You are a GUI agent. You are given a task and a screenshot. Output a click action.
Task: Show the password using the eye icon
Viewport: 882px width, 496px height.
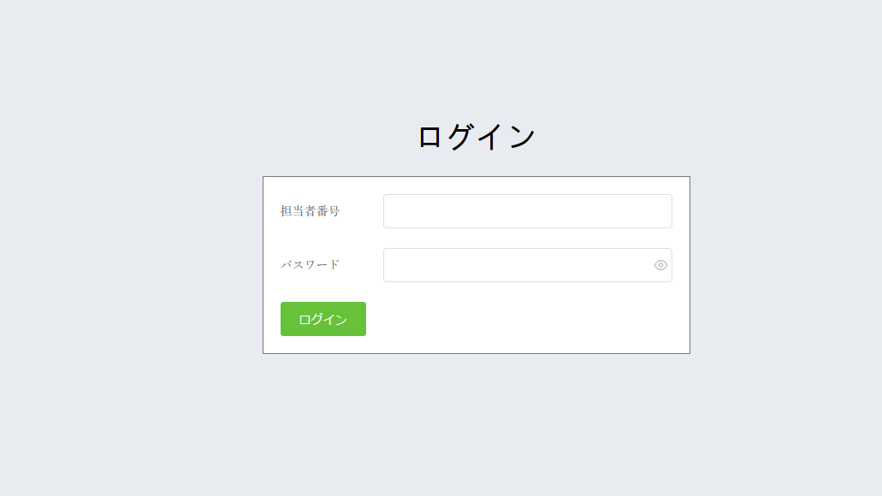[x=660, y=265]
